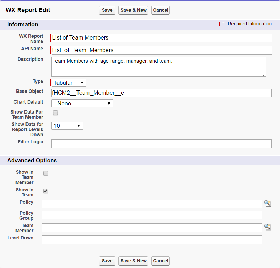Expand the Chart Default dropdown
This screenshot has width=280, height=268.
click(82, 103)
